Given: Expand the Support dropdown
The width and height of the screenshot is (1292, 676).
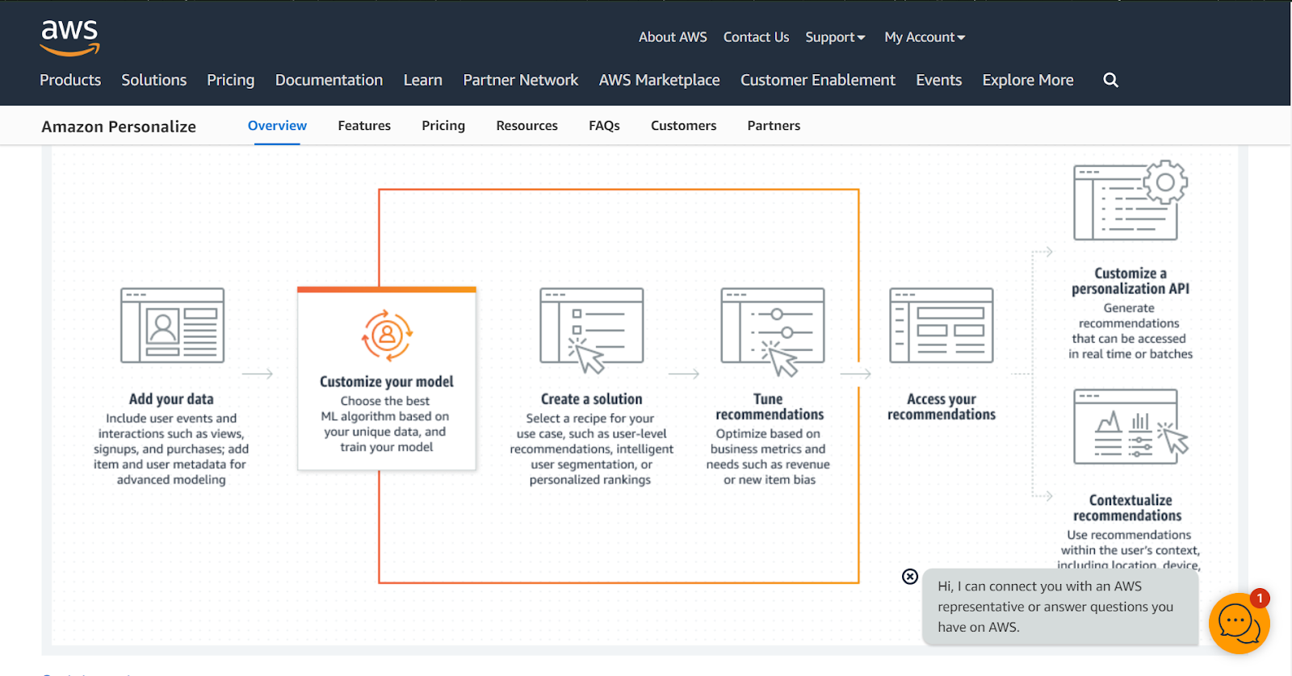Looking at the screenshot, I should pyautogui.click(x=835, y=37).
